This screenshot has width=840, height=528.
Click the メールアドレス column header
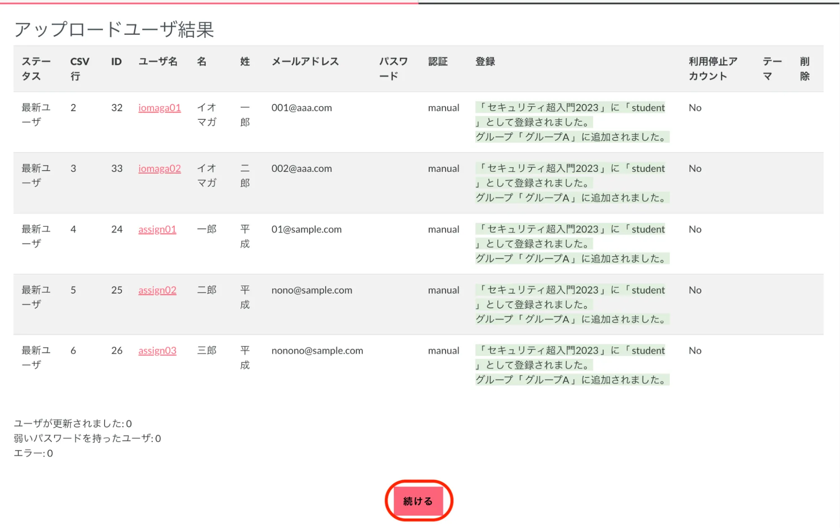[305, 62]
